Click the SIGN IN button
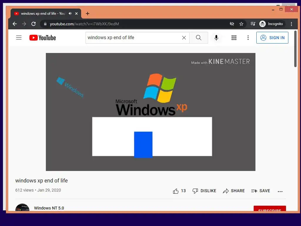The image size is (301, 226). 272,38
